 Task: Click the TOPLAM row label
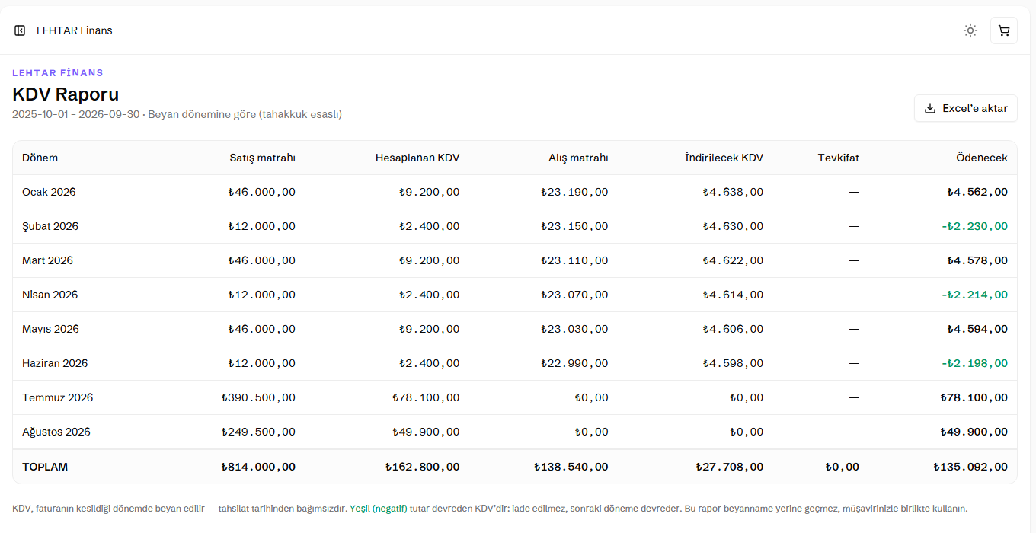click(45, 467)
